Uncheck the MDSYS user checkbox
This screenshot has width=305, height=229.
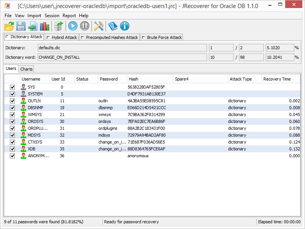click(12, 135)
